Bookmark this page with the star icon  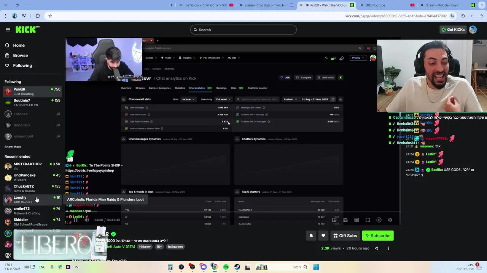(x=50, y=16)
